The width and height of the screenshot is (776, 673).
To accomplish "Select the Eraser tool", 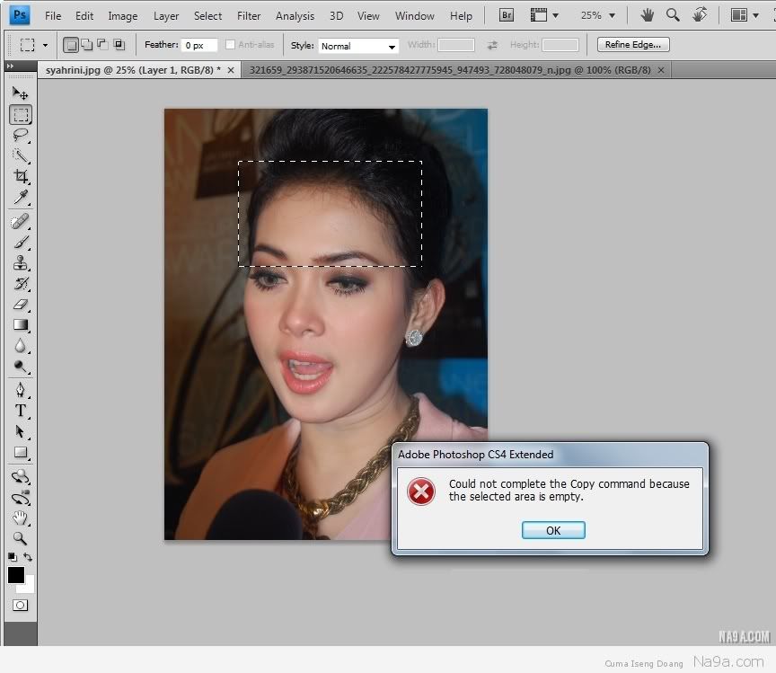I will pos(20,305).
